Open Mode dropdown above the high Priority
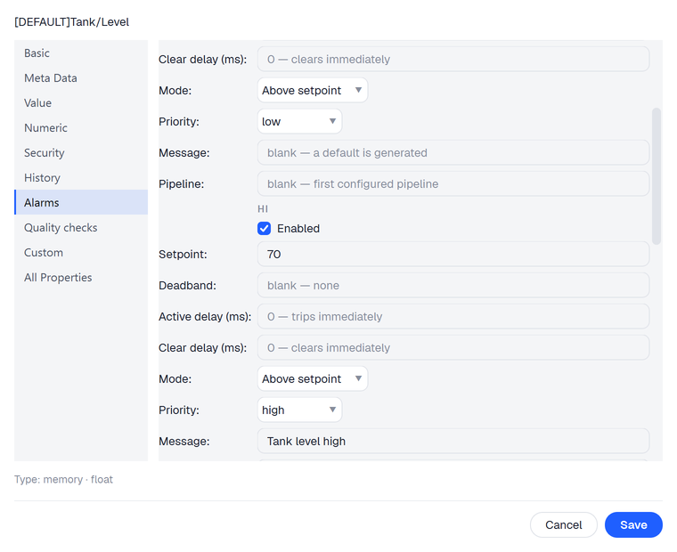This screenshot has height=552, width=677. pos(312,378)
